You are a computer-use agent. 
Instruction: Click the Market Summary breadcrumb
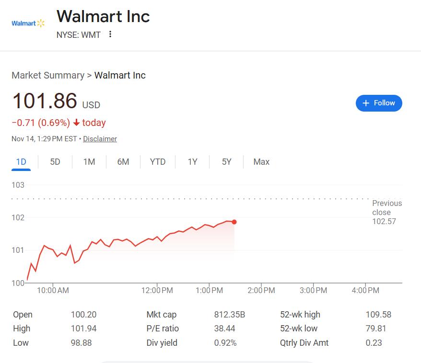pos(47,75)
